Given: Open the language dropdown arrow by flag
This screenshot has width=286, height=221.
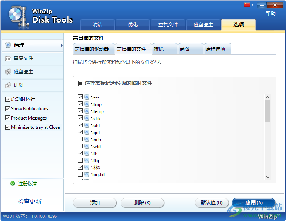Looking at the screenshot, I should (x=253, y=5).
